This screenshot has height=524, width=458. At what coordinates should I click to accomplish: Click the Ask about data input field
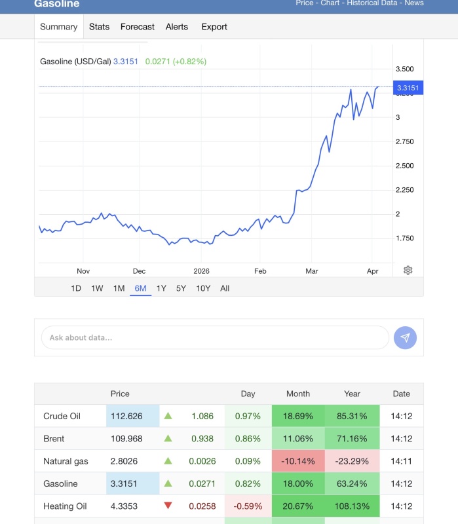tap(215, 338)
